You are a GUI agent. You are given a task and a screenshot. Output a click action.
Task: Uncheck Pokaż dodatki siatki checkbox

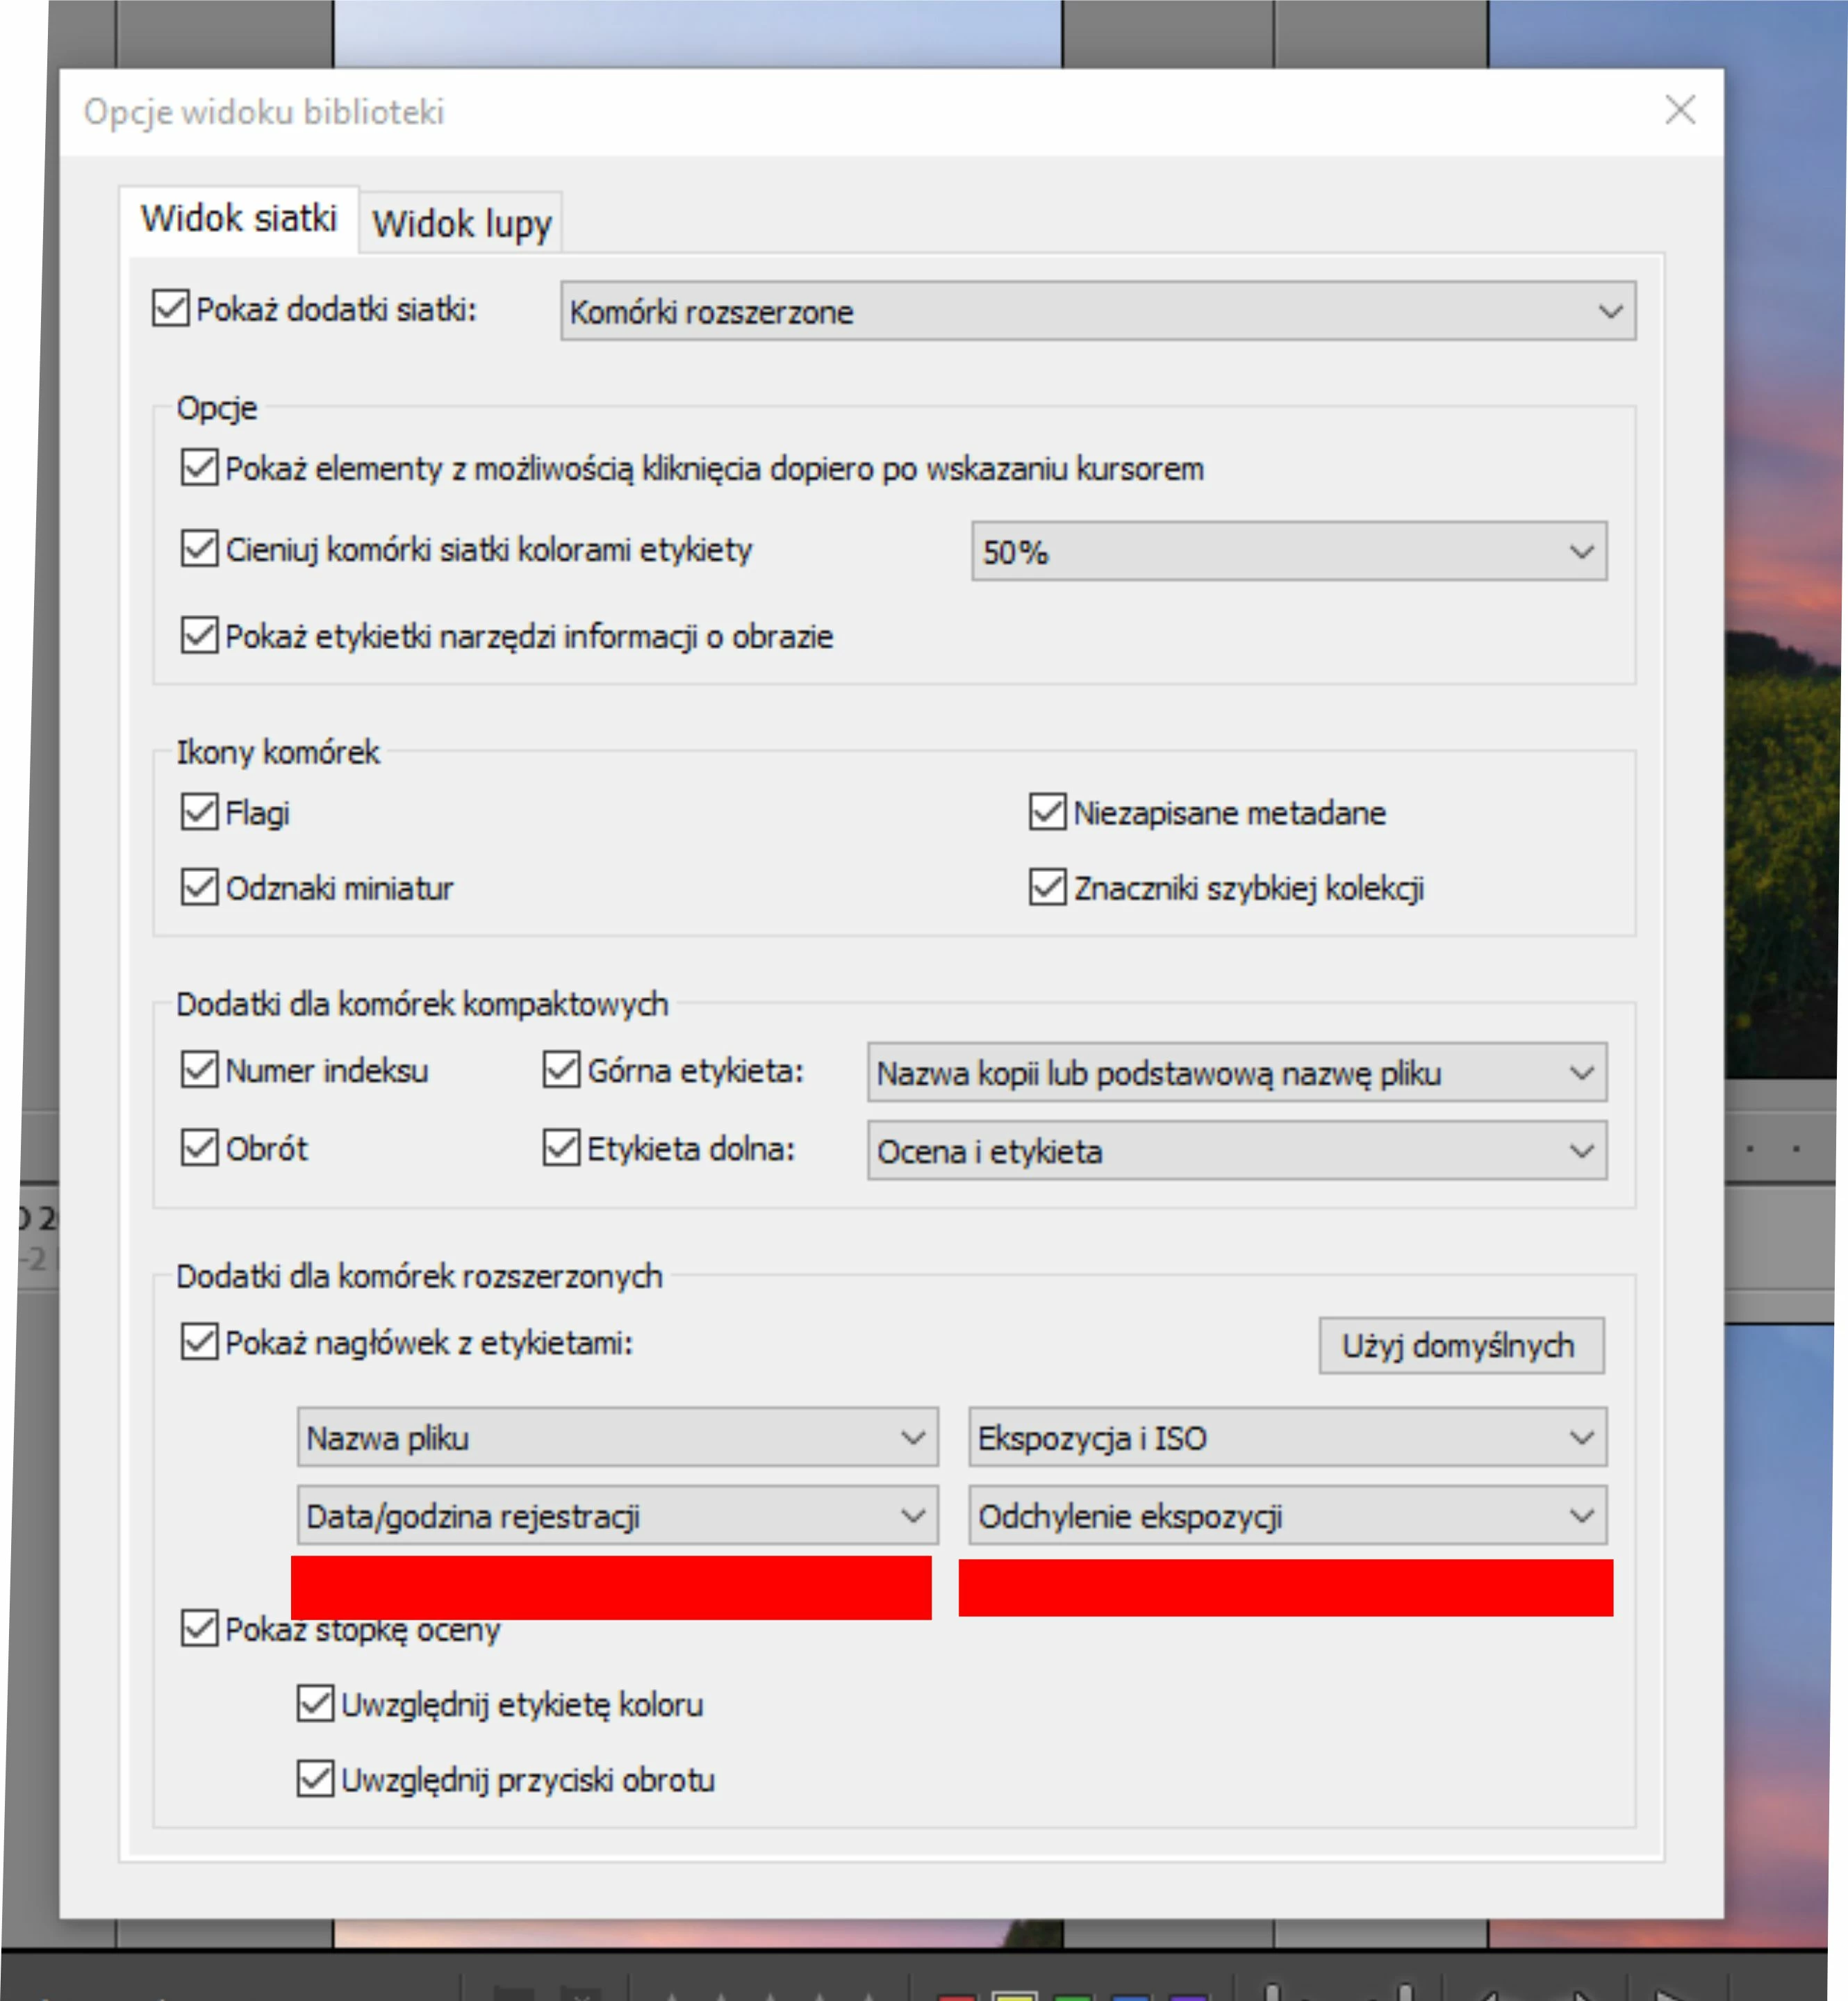tap(171, 308)
